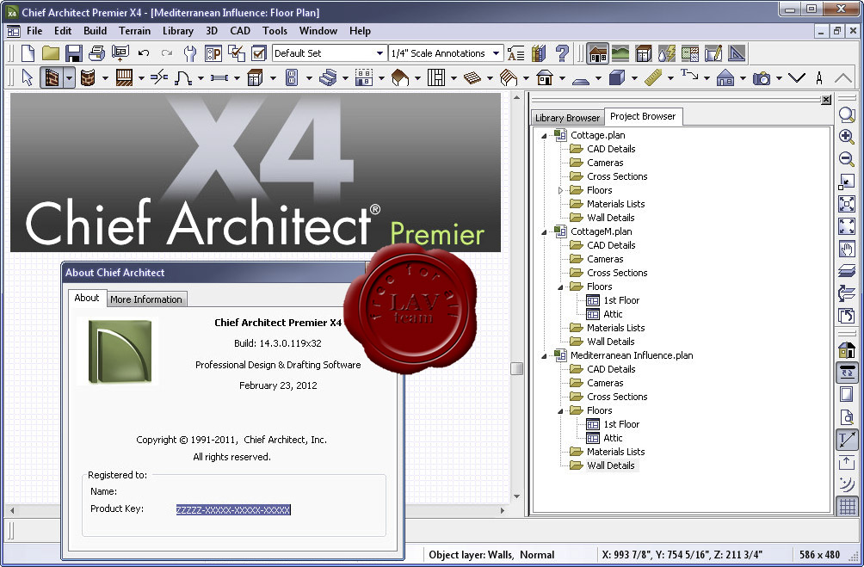Toggle the Electrical and plumbing tools configuration
Image resolution: width=864 pixels, height=567 pixels.
click(x=667, y=53)
